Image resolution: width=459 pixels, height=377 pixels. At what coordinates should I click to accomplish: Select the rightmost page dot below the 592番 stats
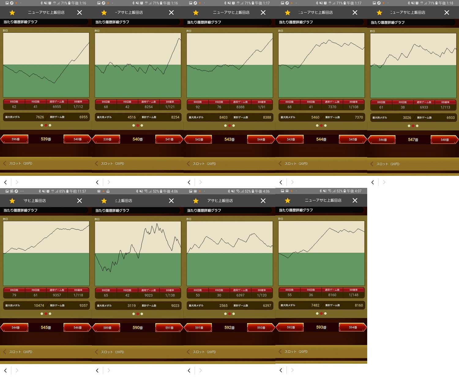(233, 314)
